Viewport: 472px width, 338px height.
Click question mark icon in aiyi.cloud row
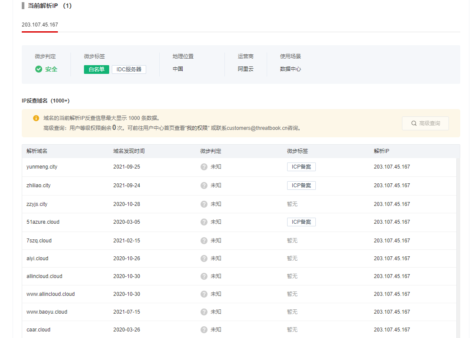tap(204, 258)
